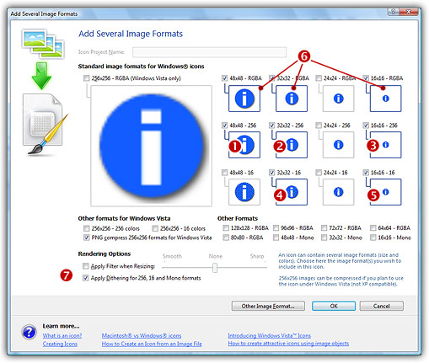The image size is (429, 363).
Task: Enable Apply Filter when Resizing
Action: [x=86, y=266]
